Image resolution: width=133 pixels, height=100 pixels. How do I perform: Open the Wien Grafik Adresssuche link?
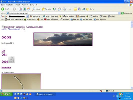coord(14,19)
